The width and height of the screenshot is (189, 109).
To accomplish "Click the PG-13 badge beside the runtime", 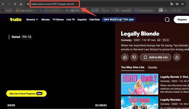I will point(166,40).
